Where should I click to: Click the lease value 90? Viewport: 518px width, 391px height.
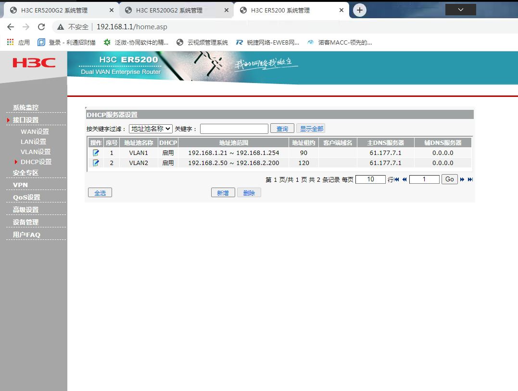[303, 153]
